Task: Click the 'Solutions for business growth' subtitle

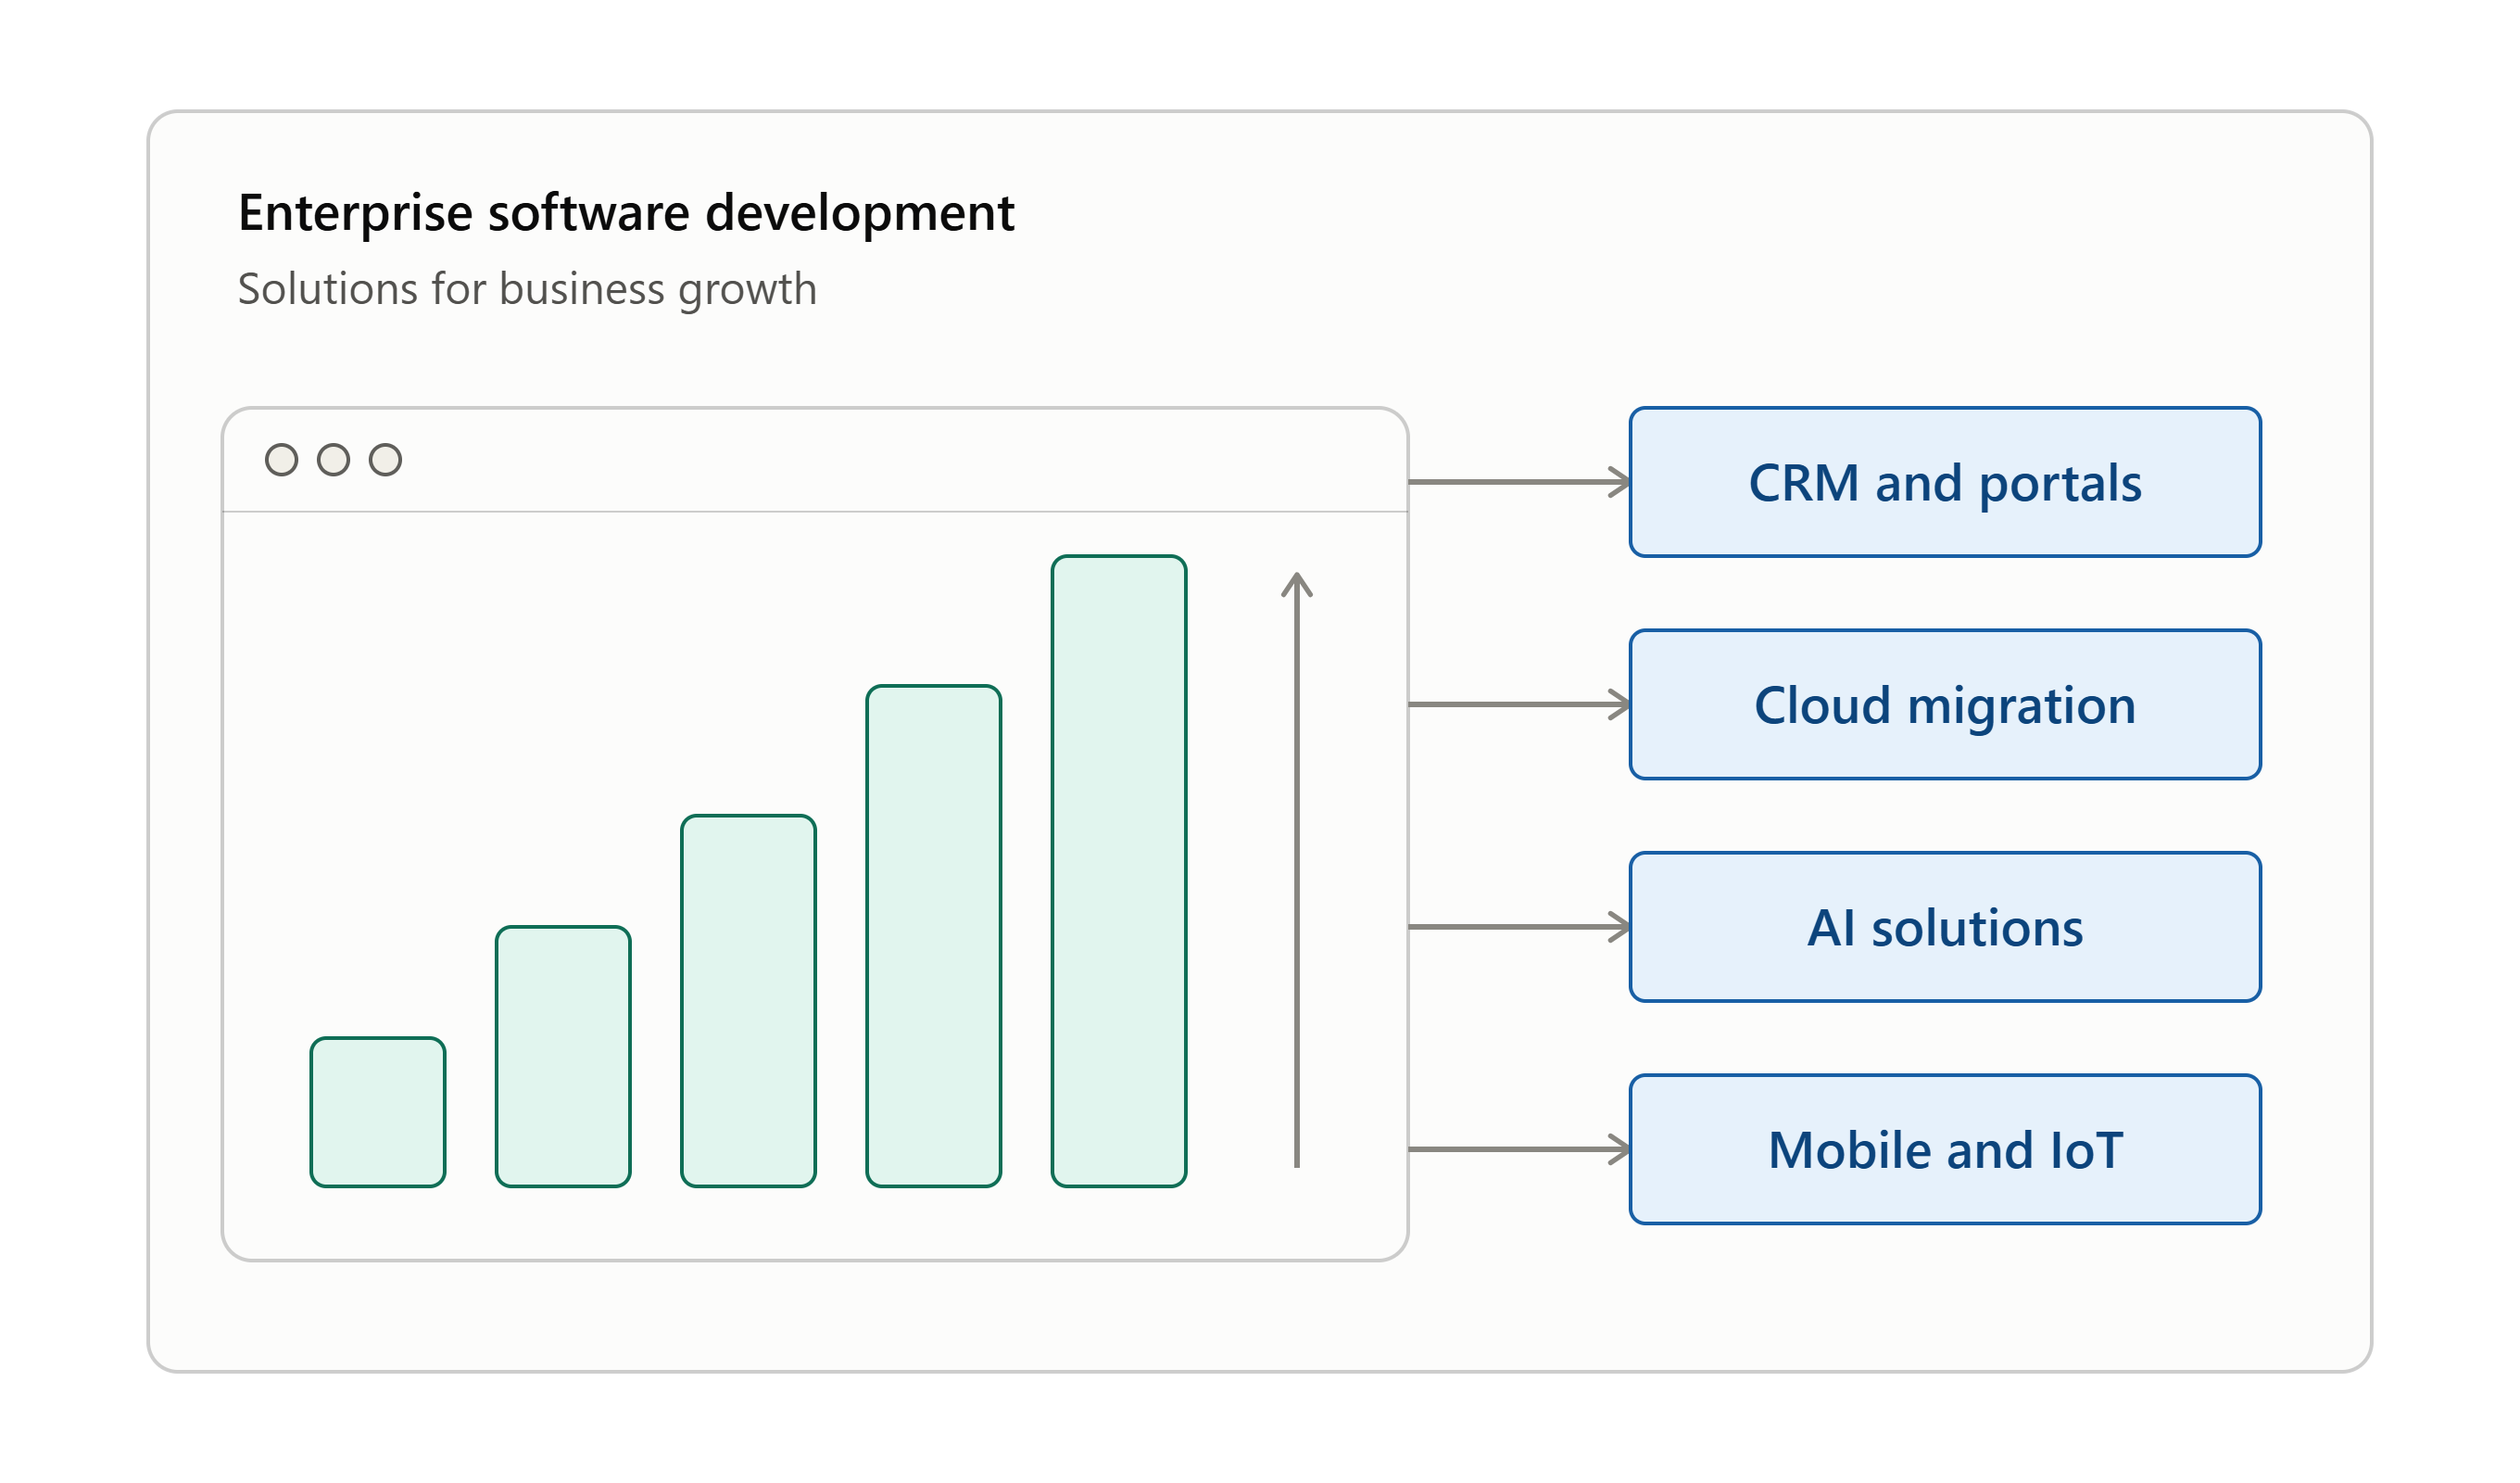Action: (x=527, y=289)
